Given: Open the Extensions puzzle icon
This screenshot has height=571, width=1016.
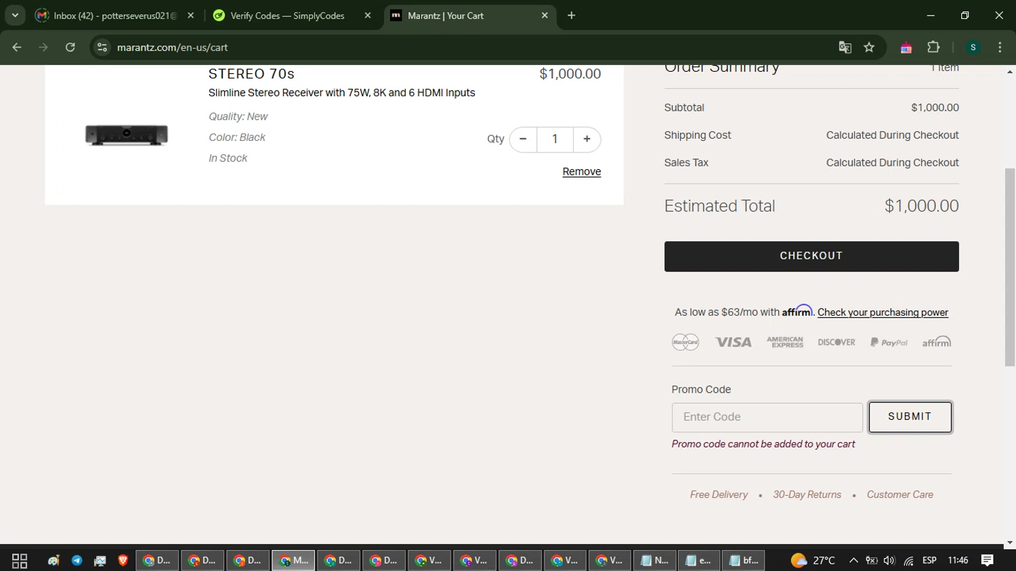Looking at the screenshot, I should (x=933, y=47).
